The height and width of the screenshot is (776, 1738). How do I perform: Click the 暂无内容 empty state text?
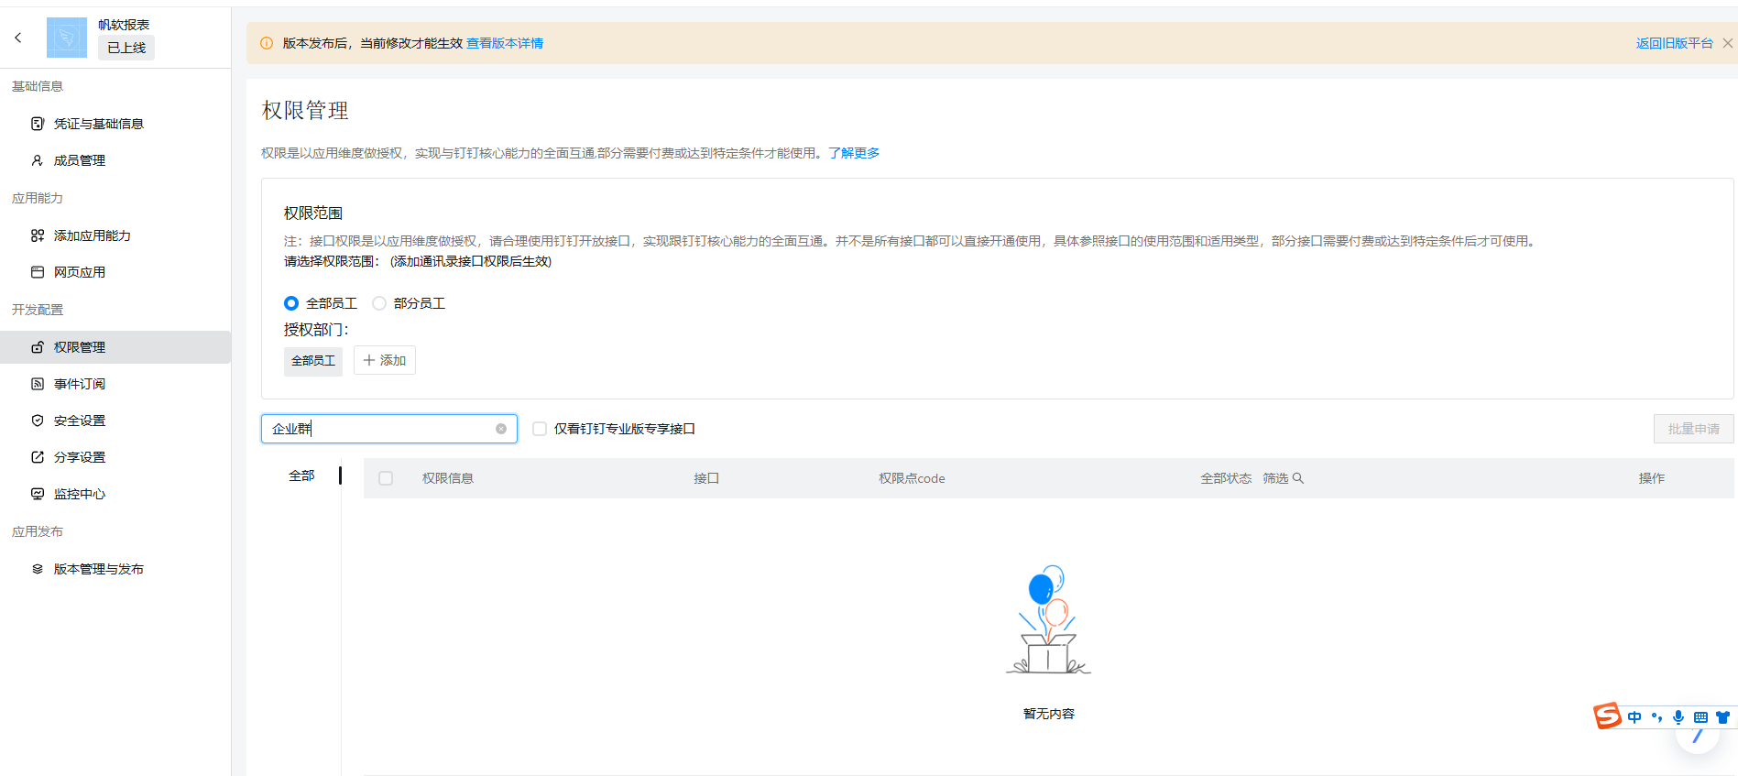[x=1049, y=714]
